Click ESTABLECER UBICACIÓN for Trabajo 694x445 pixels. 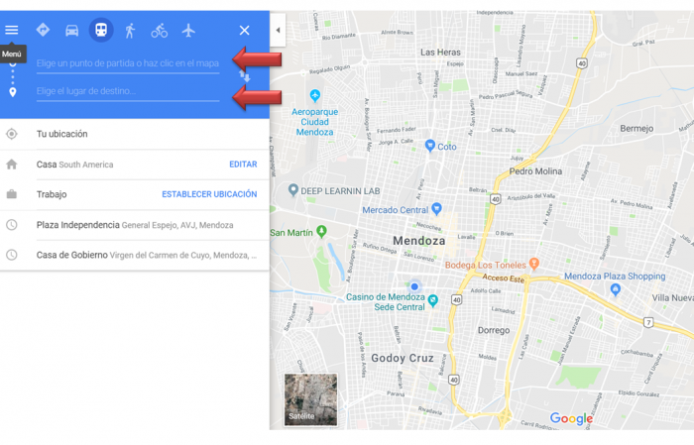[x=209, y=194]
